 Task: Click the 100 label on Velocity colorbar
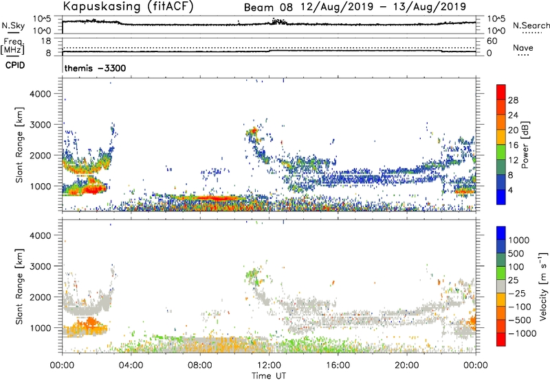pos(516,267)
